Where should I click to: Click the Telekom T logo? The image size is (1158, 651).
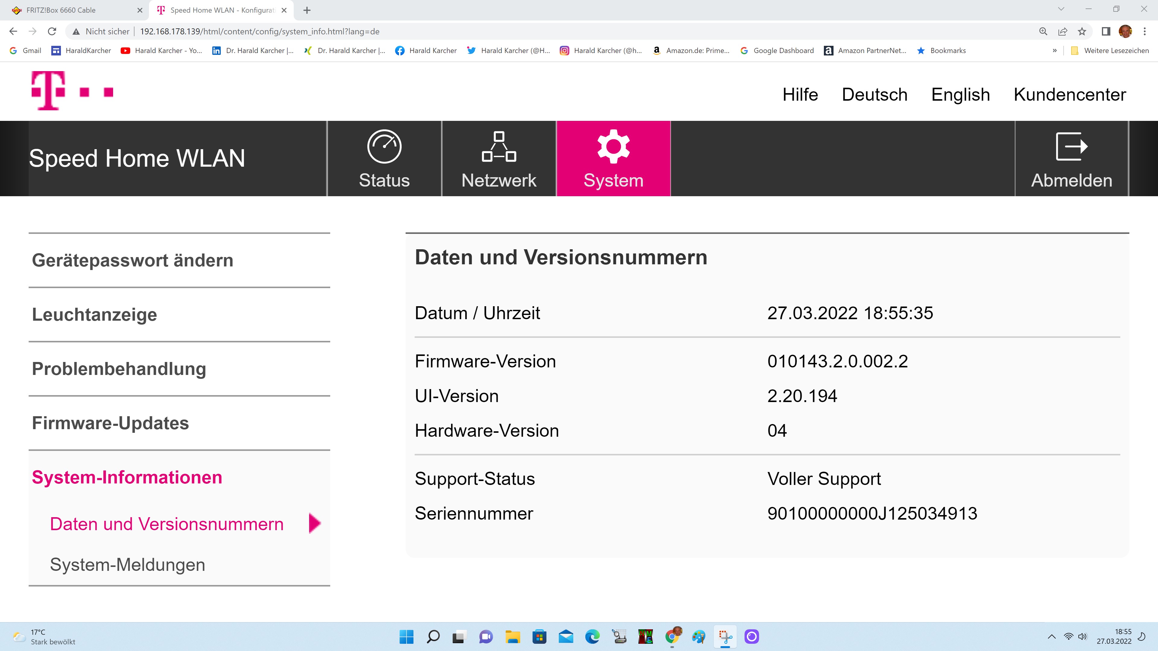(x=49, y=90)
